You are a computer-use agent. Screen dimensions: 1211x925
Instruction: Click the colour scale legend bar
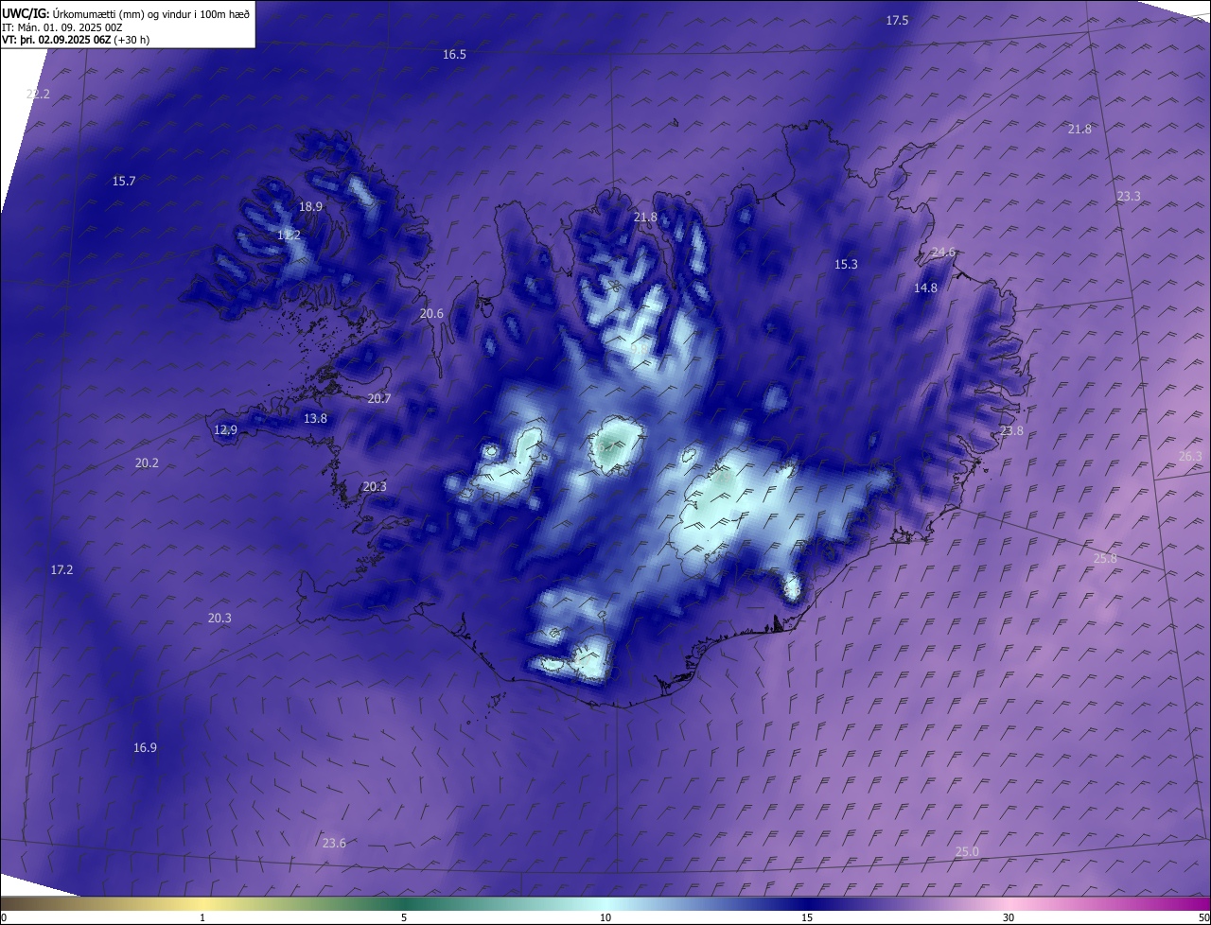point(605,904)
